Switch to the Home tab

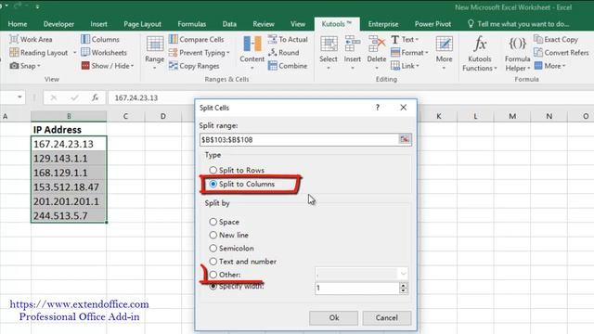(x=18, y=24)
